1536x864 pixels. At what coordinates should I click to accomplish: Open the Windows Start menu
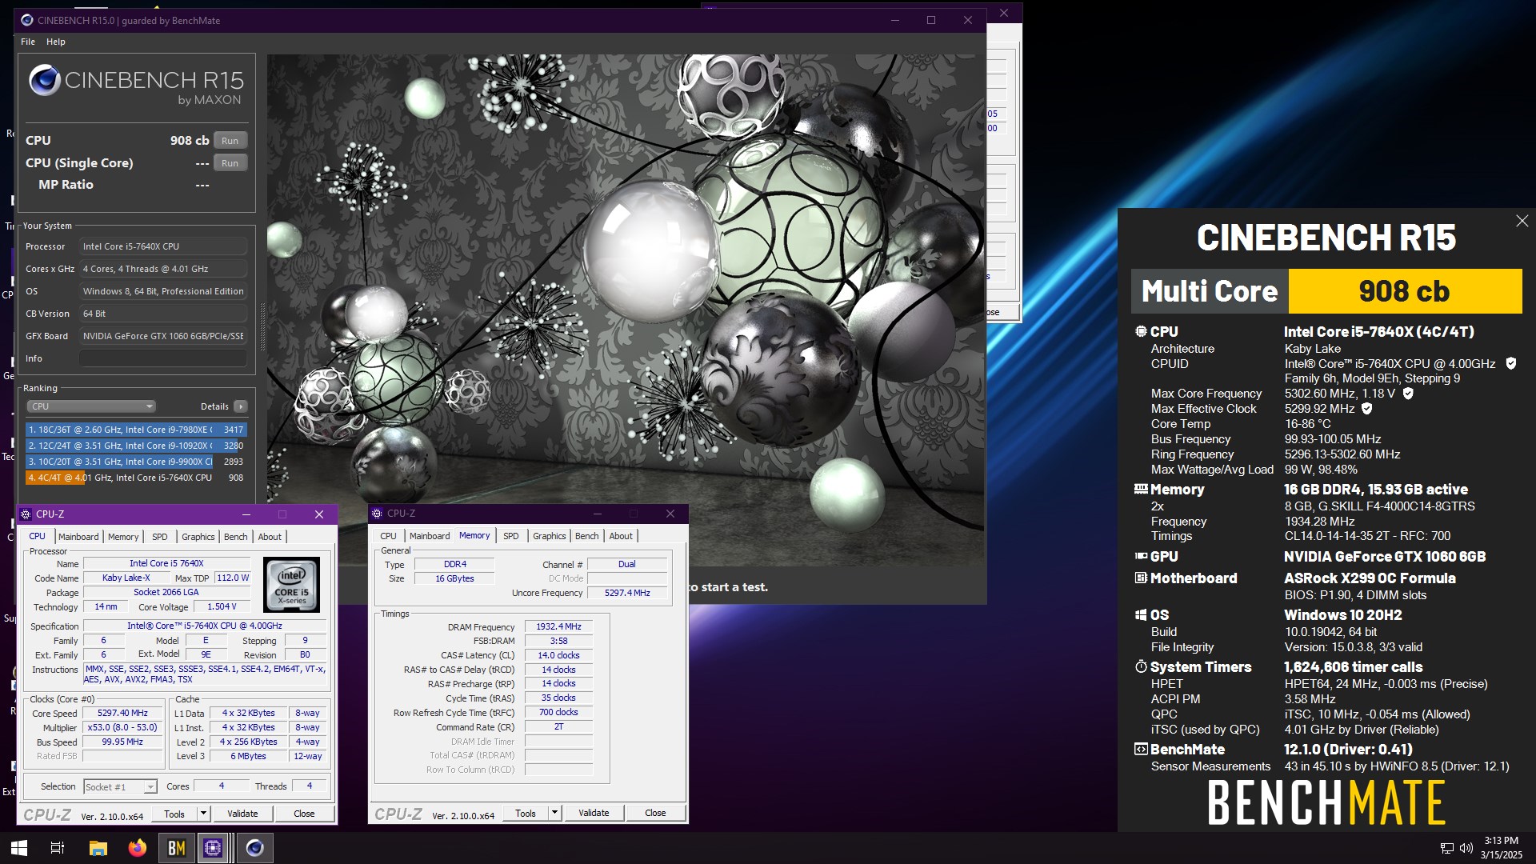coord(19,848)
